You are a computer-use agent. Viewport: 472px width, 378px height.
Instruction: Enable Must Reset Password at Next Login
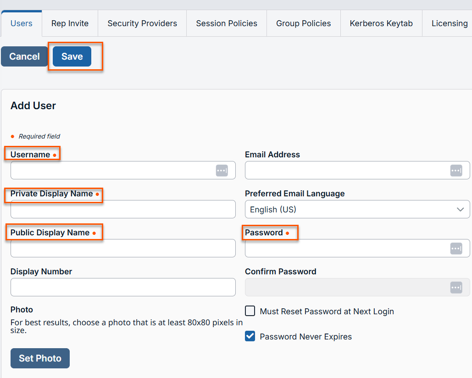pyautogui.click(x=250, y=311)
